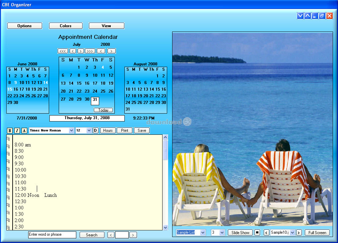The height and width of the screenshot is (243, 338).
Task: Toggle Italic text formatting button
Action: (17, 130)
